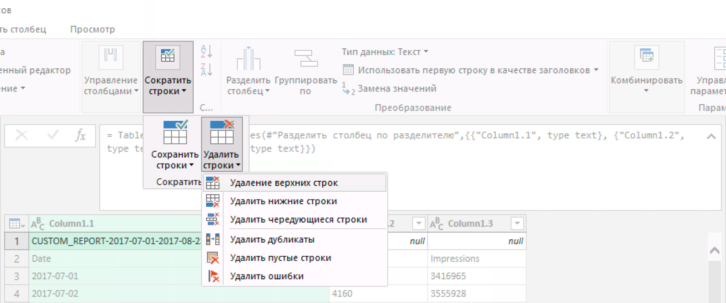Open Тип данных: Текст dropdown
The image size is (726, 303).
385,52
